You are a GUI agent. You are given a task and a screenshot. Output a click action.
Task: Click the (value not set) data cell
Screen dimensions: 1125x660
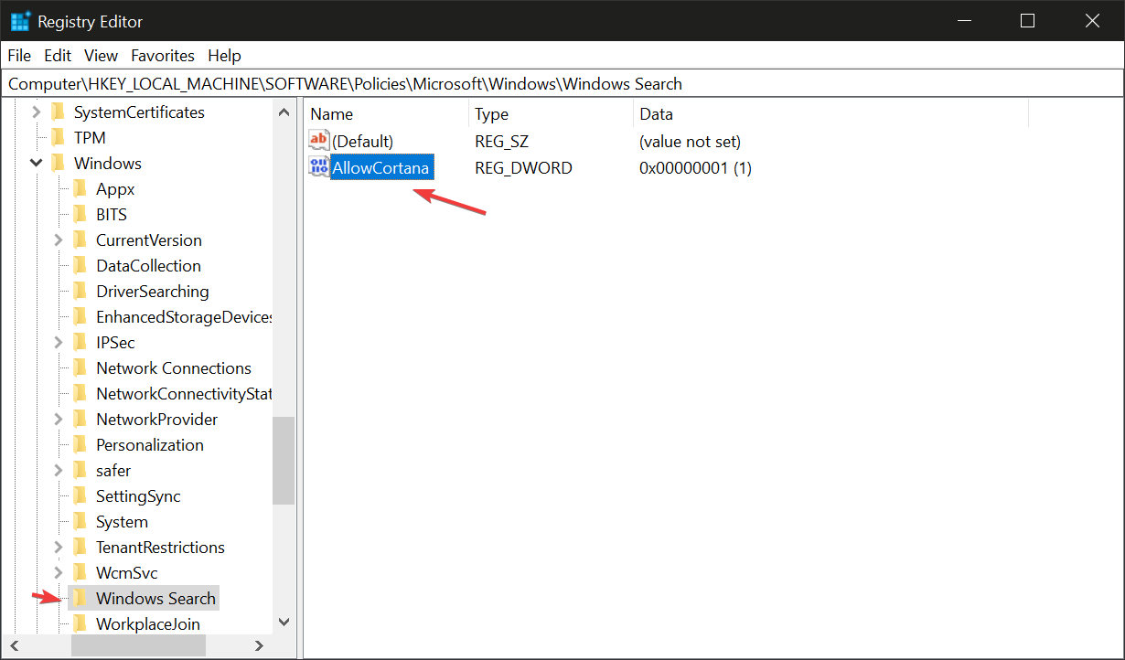click(x=690, y=142)
